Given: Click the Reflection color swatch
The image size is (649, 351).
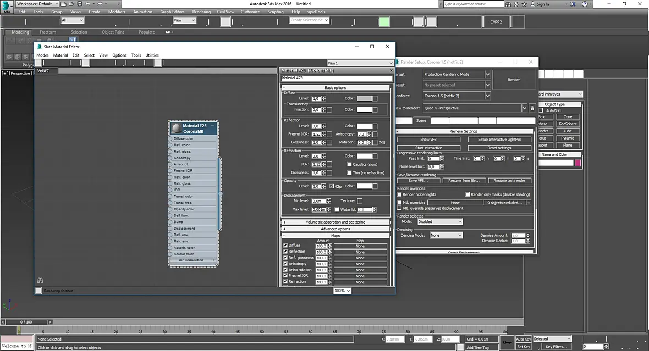Looking at the screenshot, I should click(364, 126).
